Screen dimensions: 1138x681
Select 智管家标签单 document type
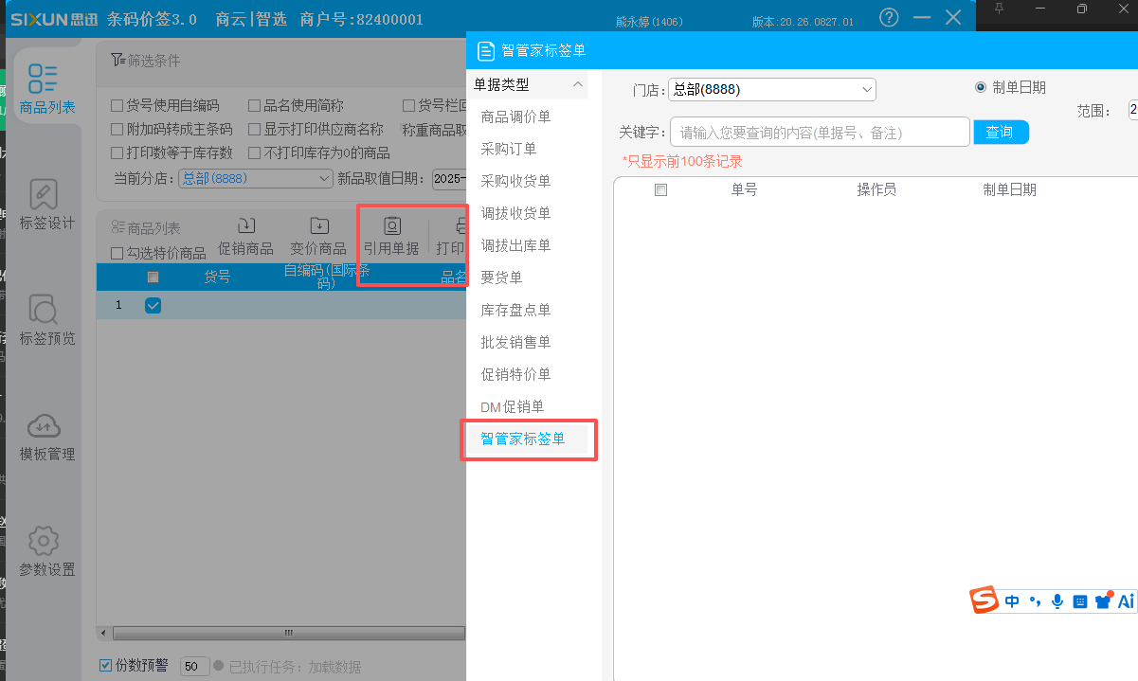coord(523,439)
